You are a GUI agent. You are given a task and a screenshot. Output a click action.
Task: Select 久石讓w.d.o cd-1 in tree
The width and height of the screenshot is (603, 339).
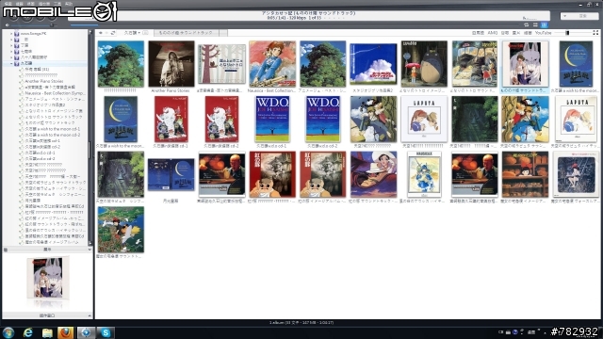coord(40,153)
